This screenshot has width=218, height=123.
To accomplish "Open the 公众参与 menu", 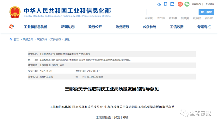I will (150, 27).
